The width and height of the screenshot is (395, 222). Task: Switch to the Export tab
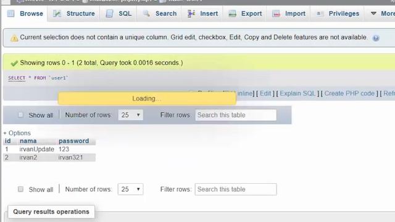pos(245,14)
